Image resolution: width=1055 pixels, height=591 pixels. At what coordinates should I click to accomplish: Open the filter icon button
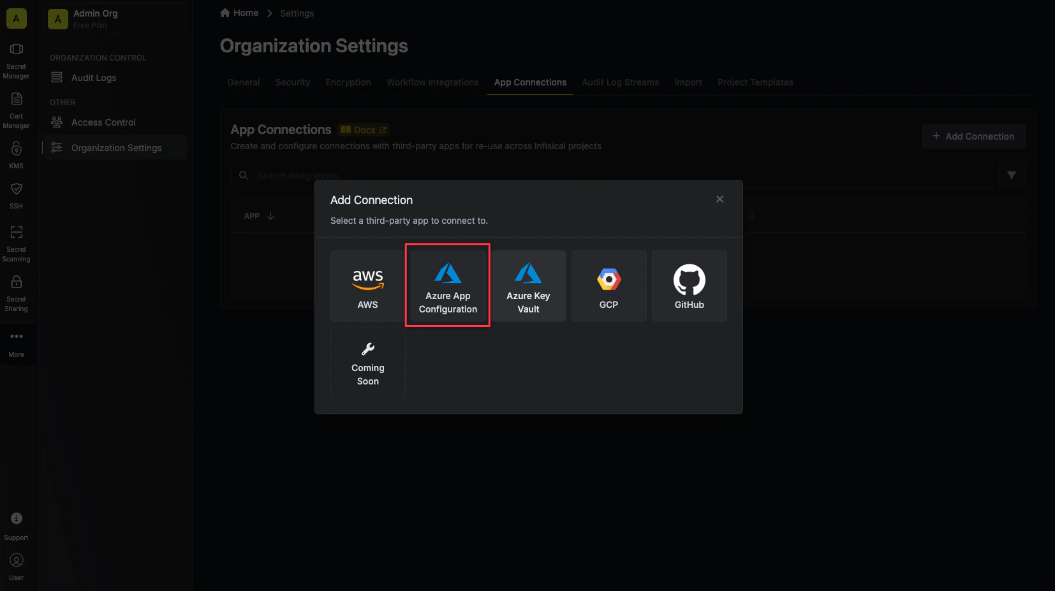(1012, 175)
